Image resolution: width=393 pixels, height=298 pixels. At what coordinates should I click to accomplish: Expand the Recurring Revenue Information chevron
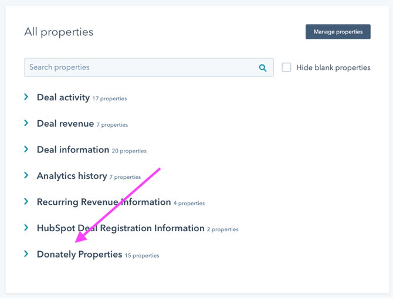click(26, 202)
